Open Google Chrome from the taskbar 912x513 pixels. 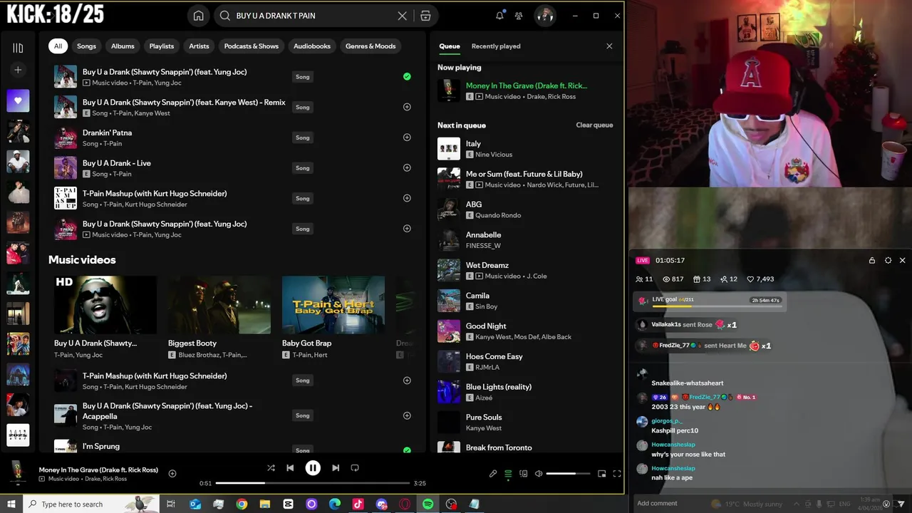point(242,504)
